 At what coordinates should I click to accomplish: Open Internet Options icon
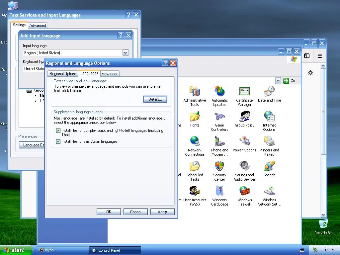269,116
